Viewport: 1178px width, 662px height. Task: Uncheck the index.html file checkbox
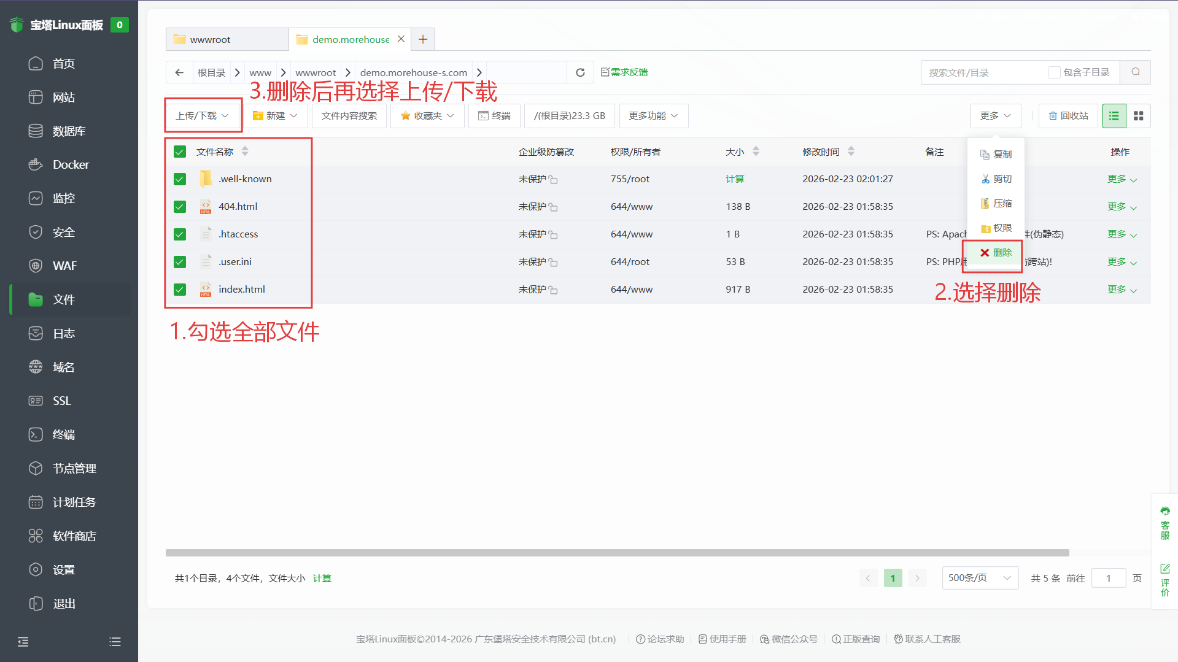tap(180, 290)
